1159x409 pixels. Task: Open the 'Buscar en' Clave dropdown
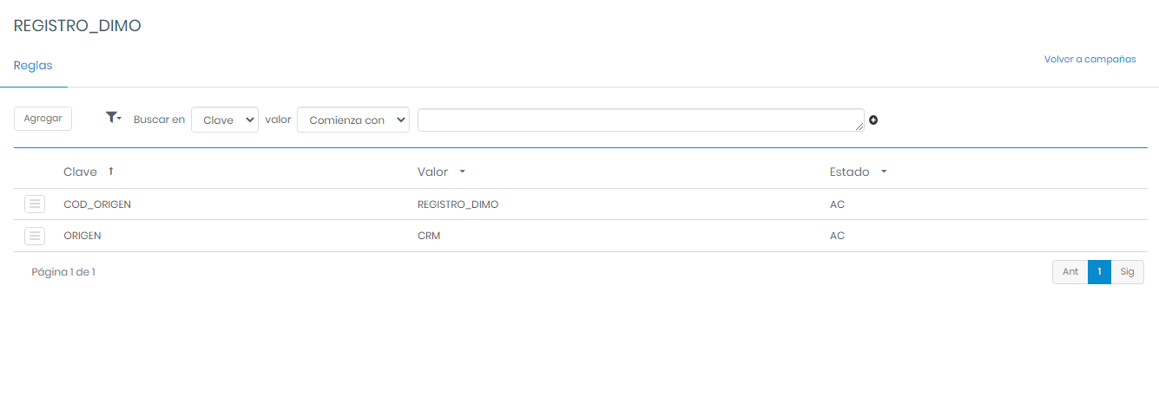point(224,120)
